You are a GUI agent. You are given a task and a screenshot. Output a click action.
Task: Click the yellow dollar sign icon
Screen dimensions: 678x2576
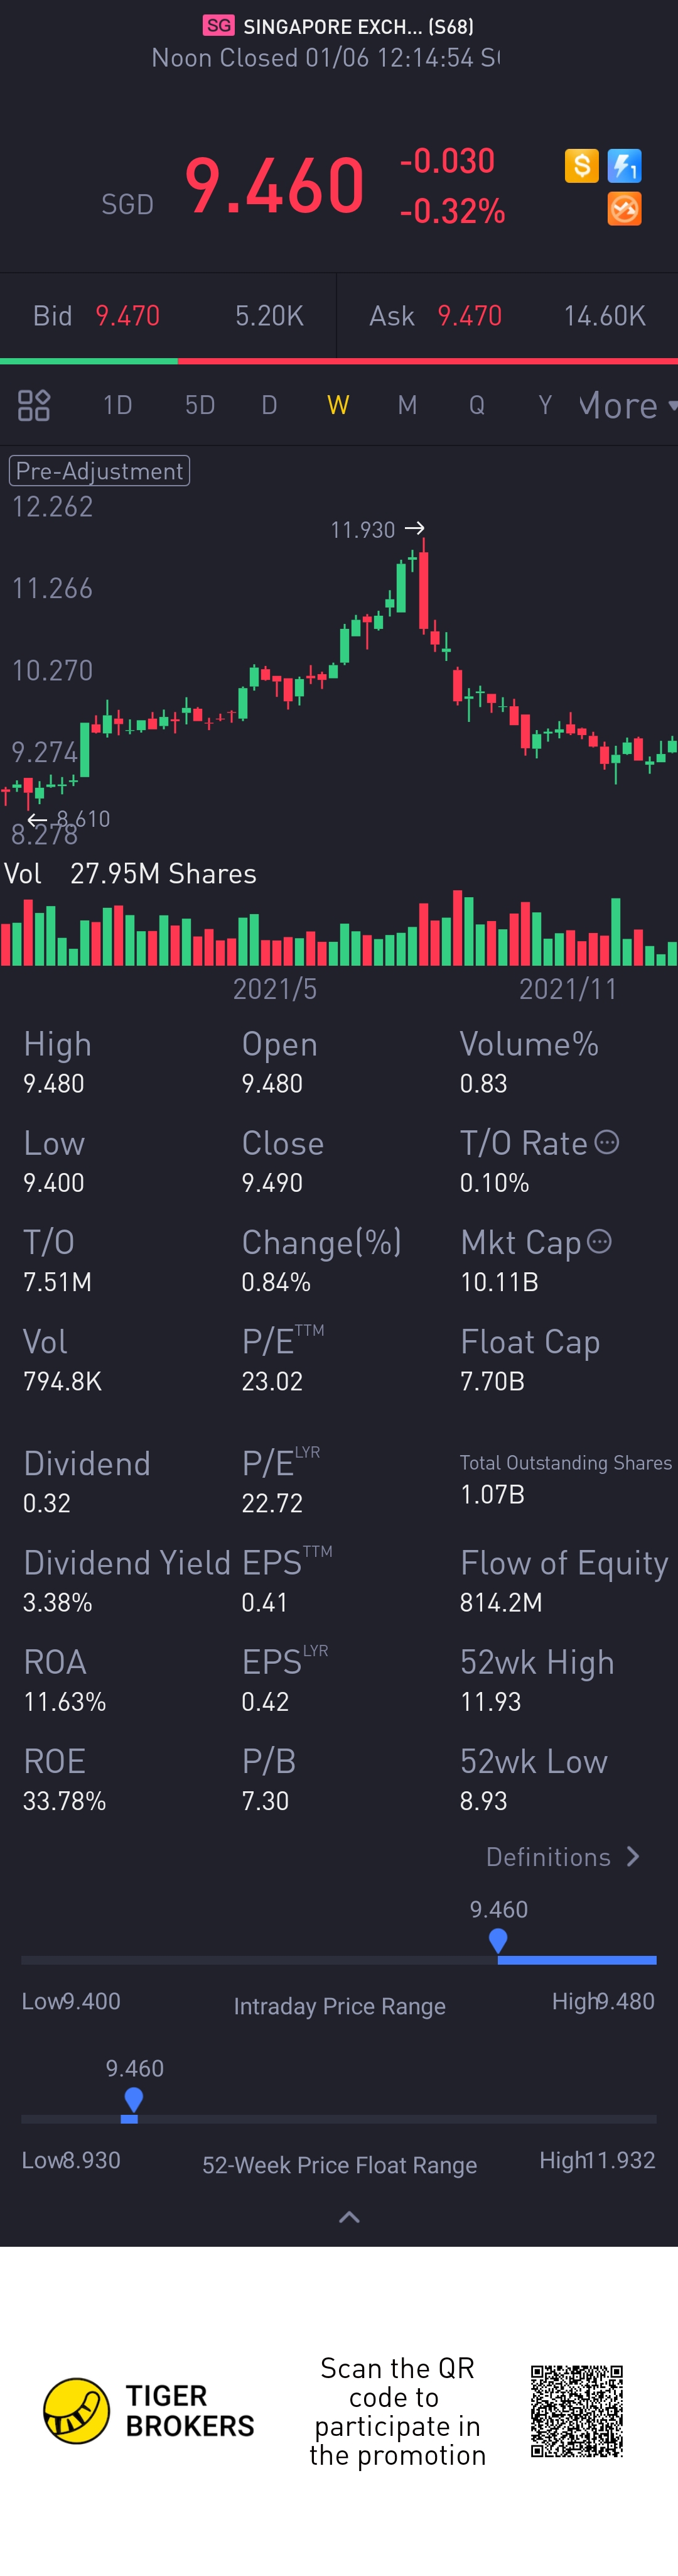point(581,166)
